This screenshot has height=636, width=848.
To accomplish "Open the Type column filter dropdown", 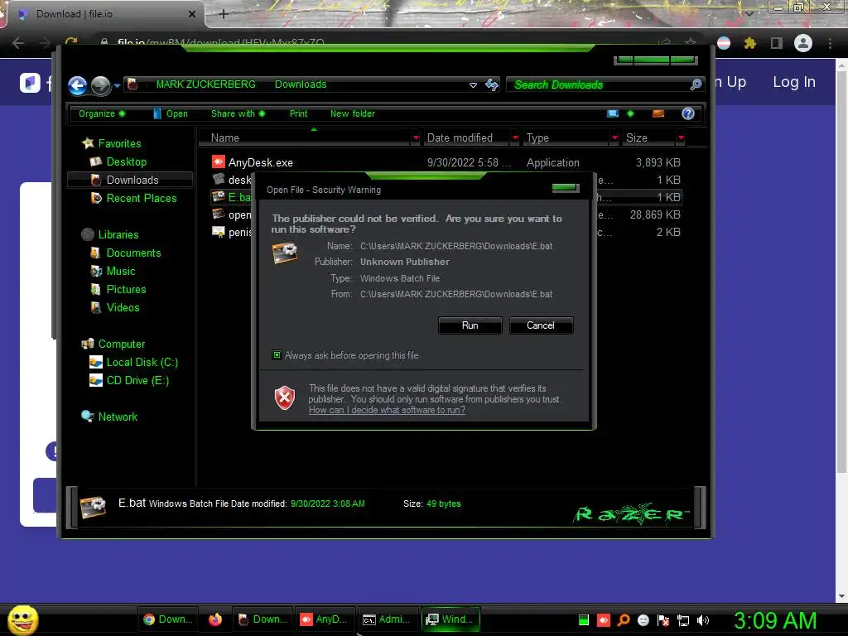I will pos(614,138).
